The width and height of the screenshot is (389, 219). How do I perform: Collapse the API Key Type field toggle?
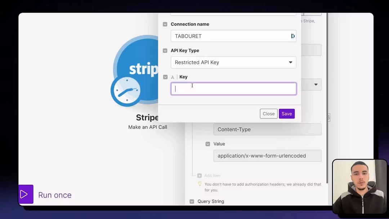tap(165, 50)
